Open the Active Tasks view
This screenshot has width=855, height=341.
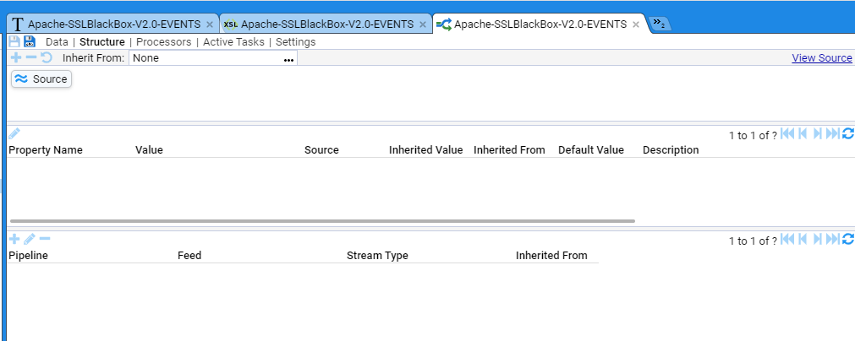pyautogui.click(x=233, y=41)
